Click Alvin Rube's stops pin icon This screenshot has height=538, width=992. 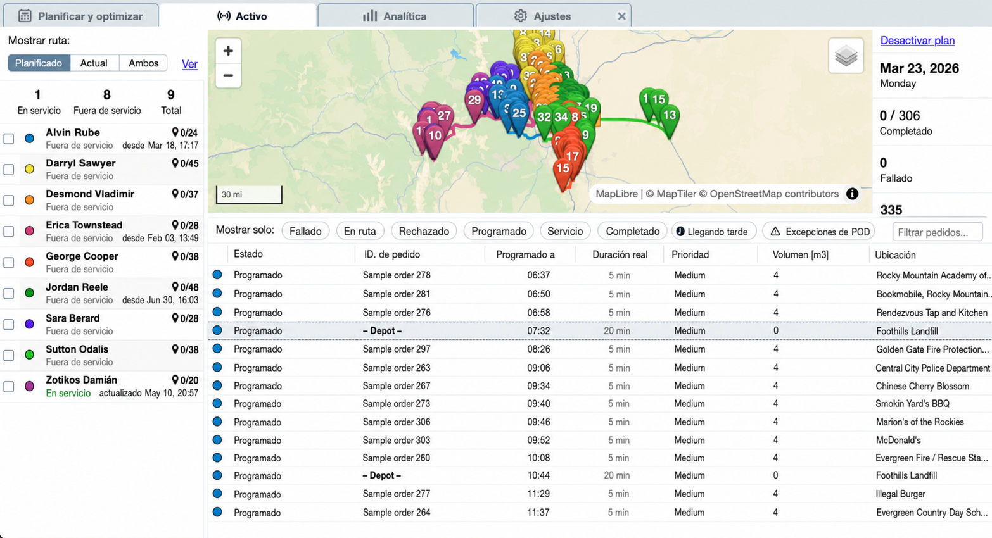point(175,132)
